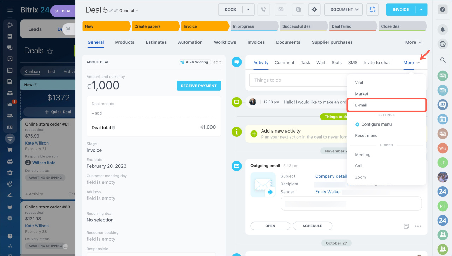Open the Automation tab
Image resolution: width=452 pixels, height=256 pixels.
(x=190, y=42)
